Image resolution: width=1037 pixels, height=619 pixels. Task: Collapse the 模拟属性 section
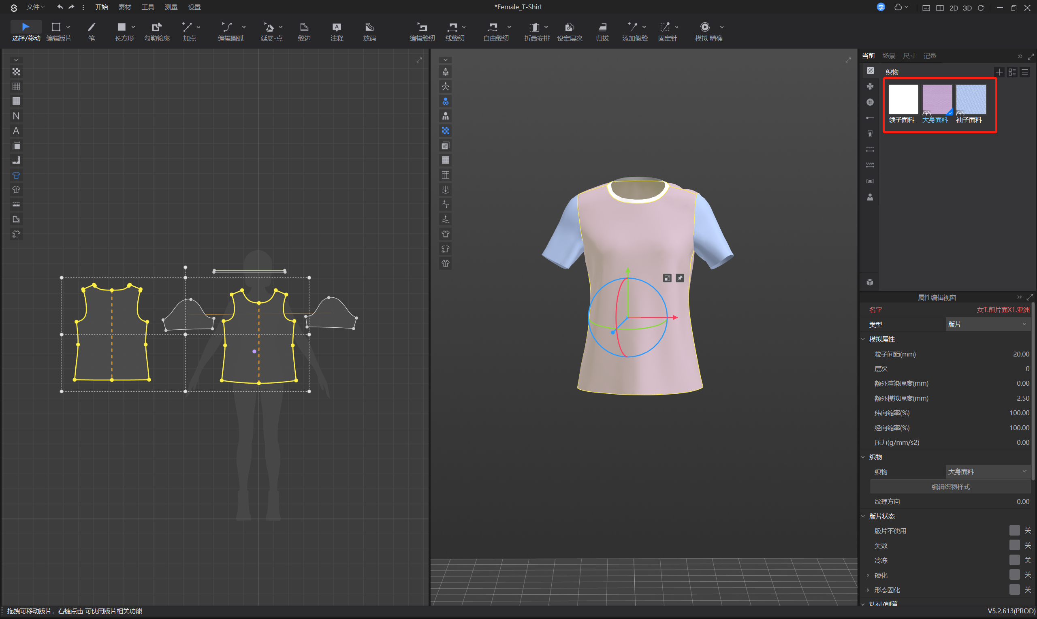tap(863, 339)
